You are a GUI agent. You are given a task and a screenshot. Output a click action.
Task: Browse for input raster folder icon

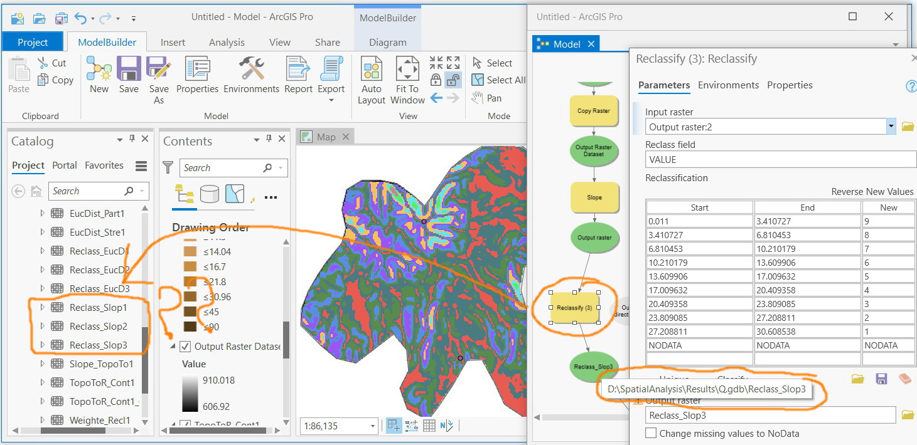click(908, 127)
